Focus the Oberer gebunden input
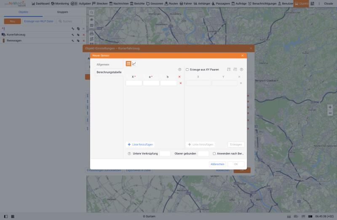 203,153
